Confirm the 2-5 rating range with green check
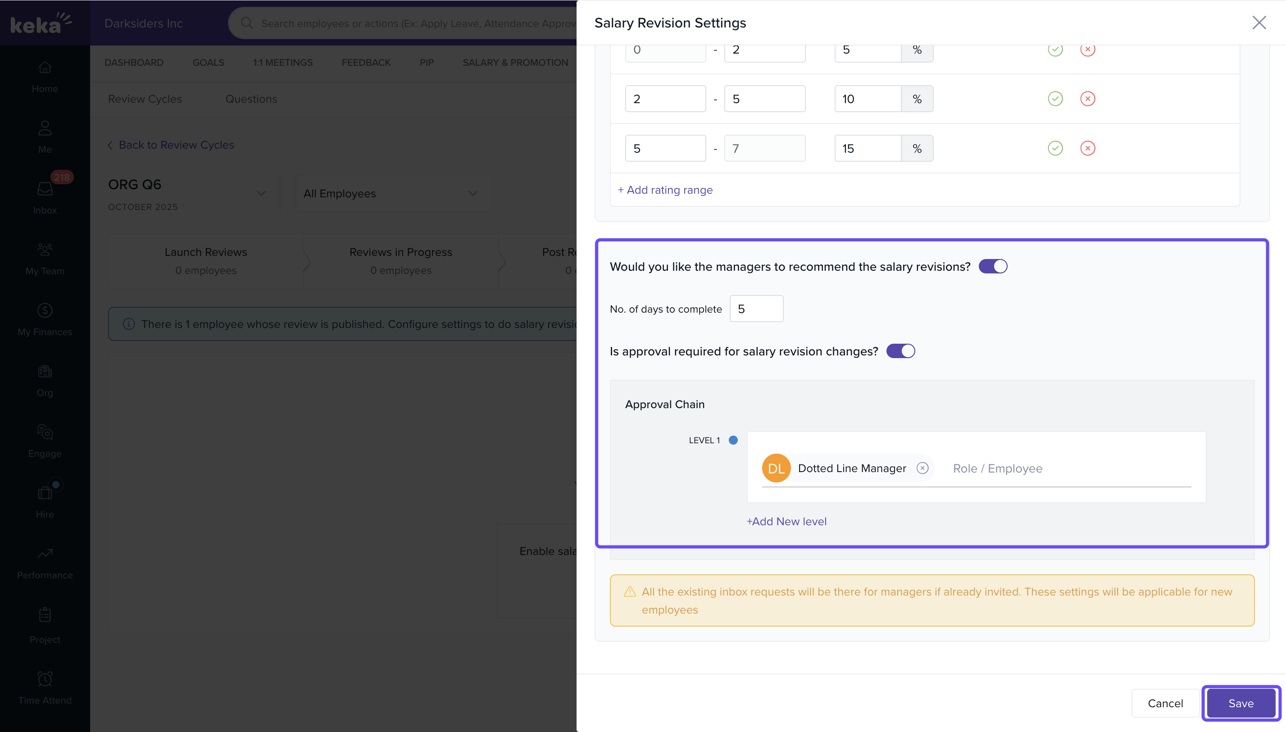 click(1055, 99)
